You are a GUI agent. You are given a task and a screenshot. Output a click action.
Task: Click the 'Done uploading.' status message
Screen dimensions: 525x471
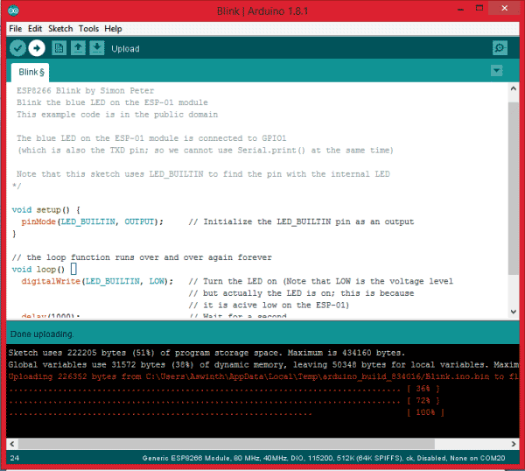pyautogui.click(x=42, y=334)
